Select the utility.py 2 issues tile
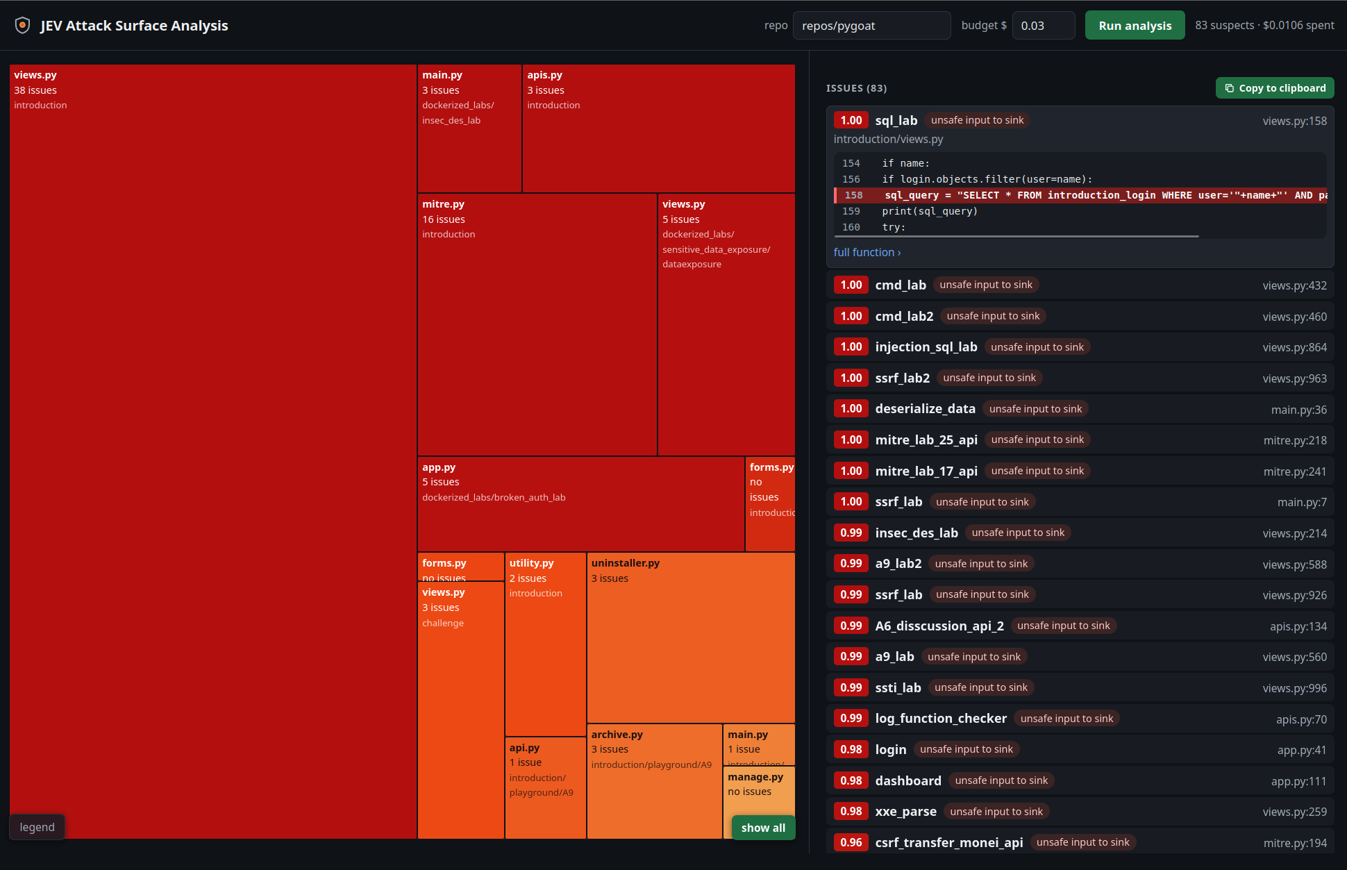This screenshot has width=1347, height=870. point(545,644)
